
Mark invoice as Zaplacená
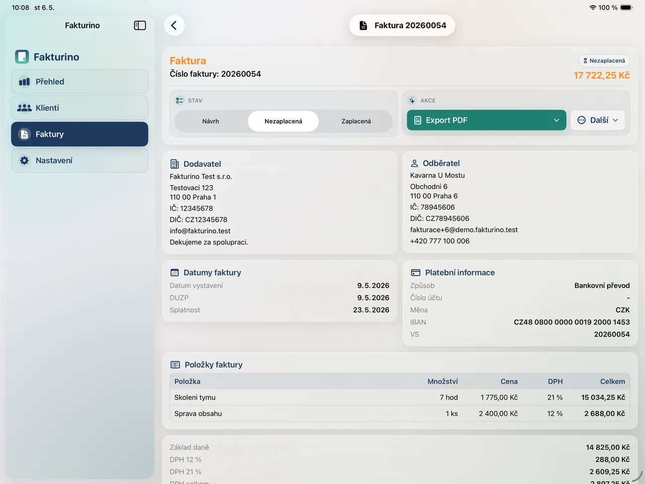pyautogui.click(x=356, y=121)
